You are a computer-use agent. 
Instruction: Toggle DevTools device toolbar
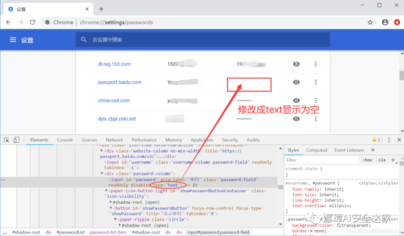(16, 140)
